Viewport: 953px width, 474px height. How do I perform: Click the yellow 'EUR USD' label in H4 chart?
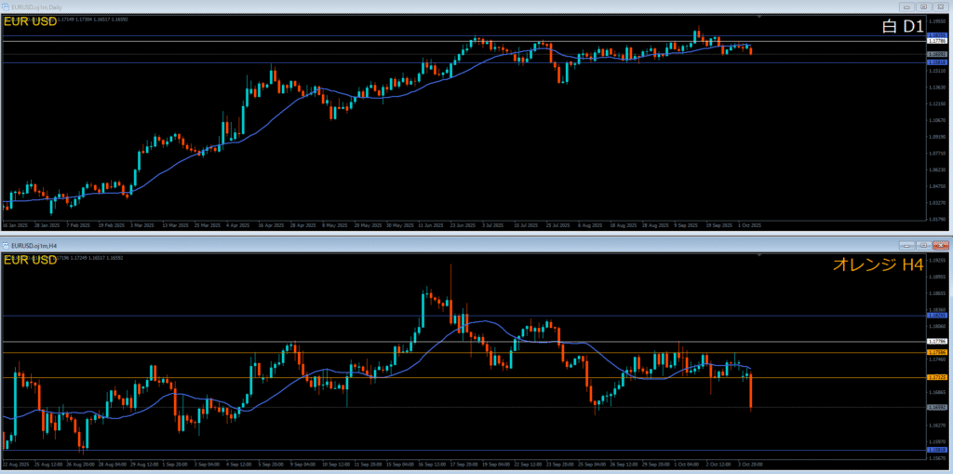31,261
